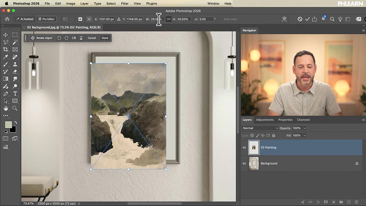Screen dimensions: 366x206
Task: Change the screen mode icon
Action: (x=15, y=139)
